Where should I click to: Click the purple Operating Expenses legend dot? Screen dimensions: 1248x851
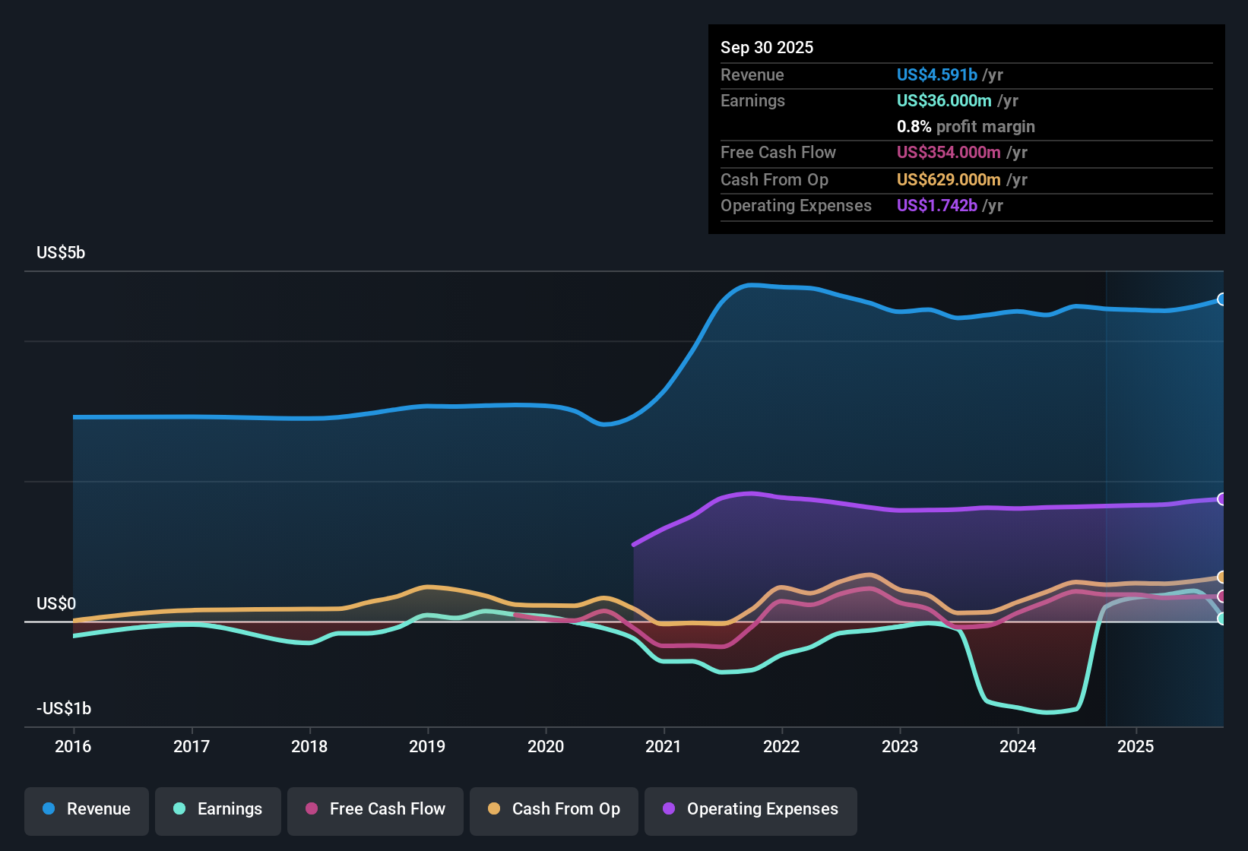click(x=668, y=809)
